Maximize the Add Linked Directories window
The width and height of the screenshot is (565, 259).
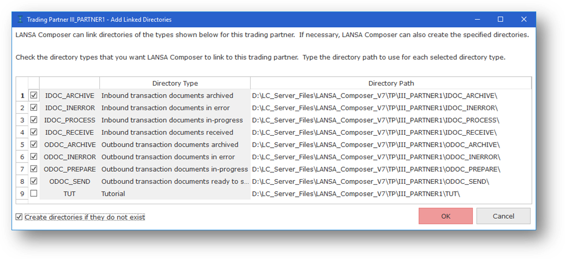point(500,19)
